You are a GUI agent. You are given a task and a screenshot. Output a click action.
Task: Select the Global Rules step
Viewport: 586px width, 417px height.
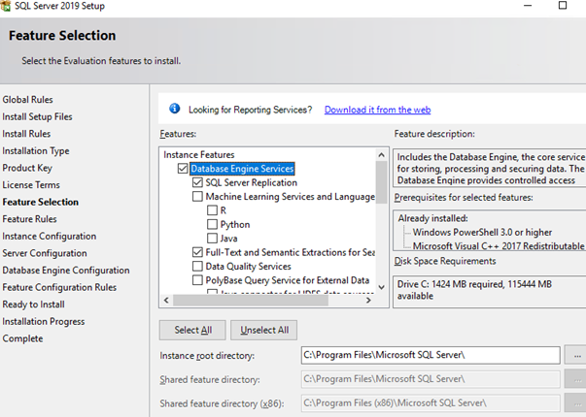(x=27, y=100)
